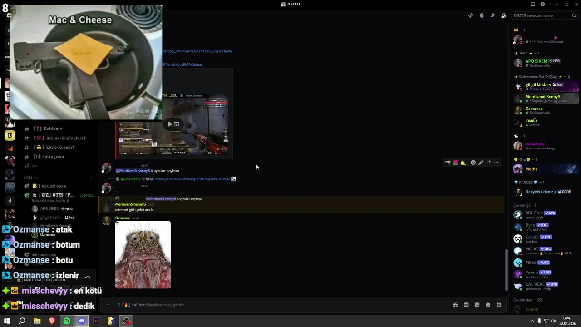Forward message with the arrow icon
The width and height of the screenshot is (581, 327).
coord(488,163)
